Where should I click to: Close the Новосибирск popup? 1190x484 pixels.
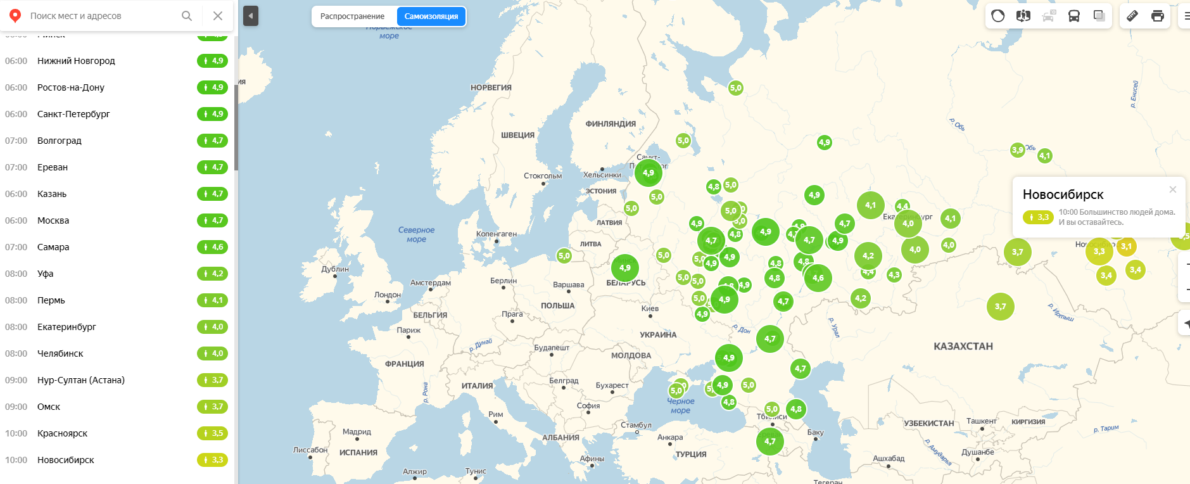point(1172,189)
